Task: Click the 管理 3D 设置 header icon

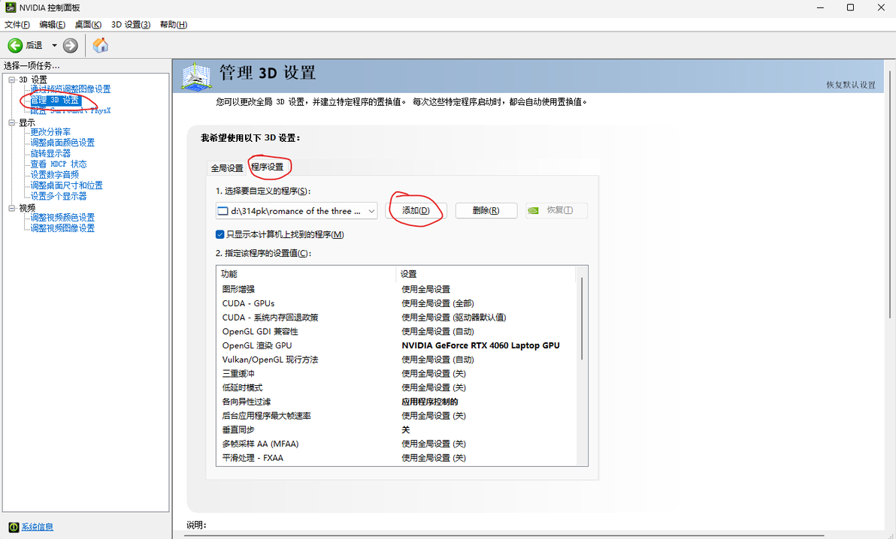Action: [196, 76]
